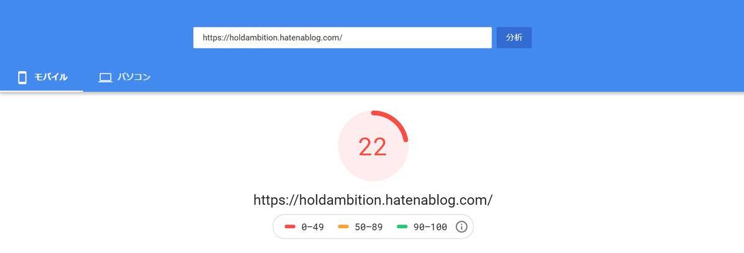744x253 pixels.
Task: Click the 0–49 range text
Action: coord(312,227)
